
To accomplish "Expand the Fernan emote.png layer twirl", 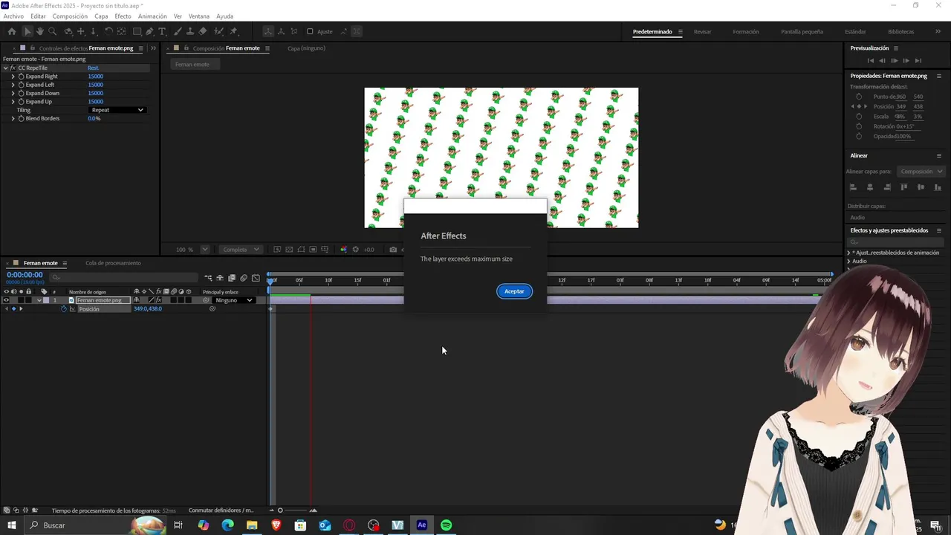I will coord(39,300).
